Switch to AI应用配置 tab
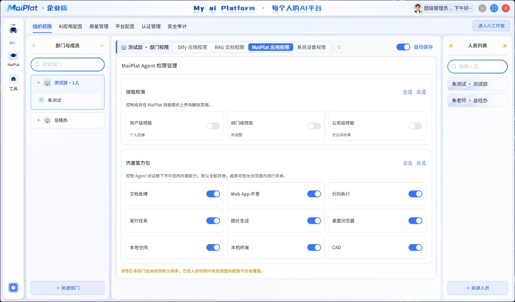515x302 pixels. [70, 26]
